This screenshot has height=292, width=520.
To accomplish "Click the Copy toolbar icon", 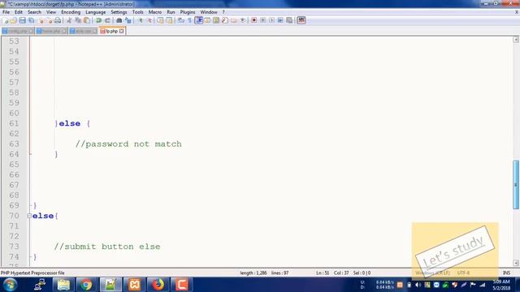I will coord(78,20).
